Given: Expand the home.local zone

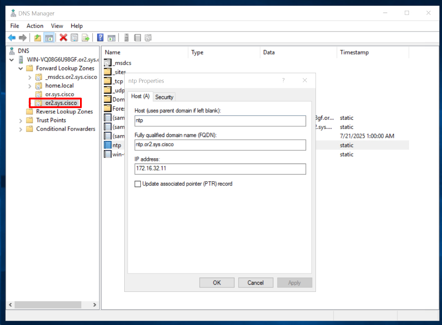Looking at the screenshot, I should point(30,86).
